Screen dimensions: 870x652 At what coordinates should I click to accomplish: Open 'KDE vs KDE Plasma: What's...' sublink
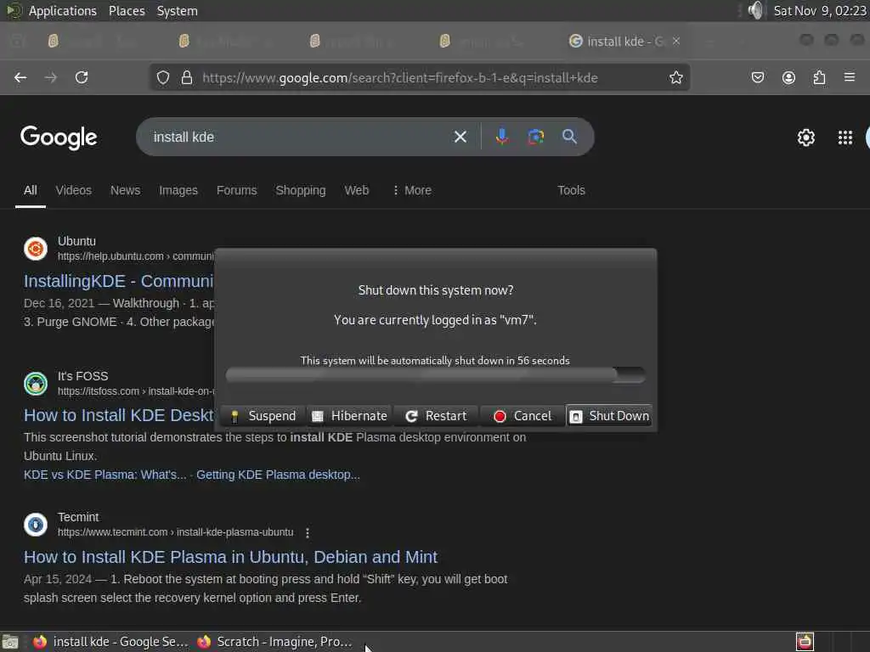coord(105,475)
